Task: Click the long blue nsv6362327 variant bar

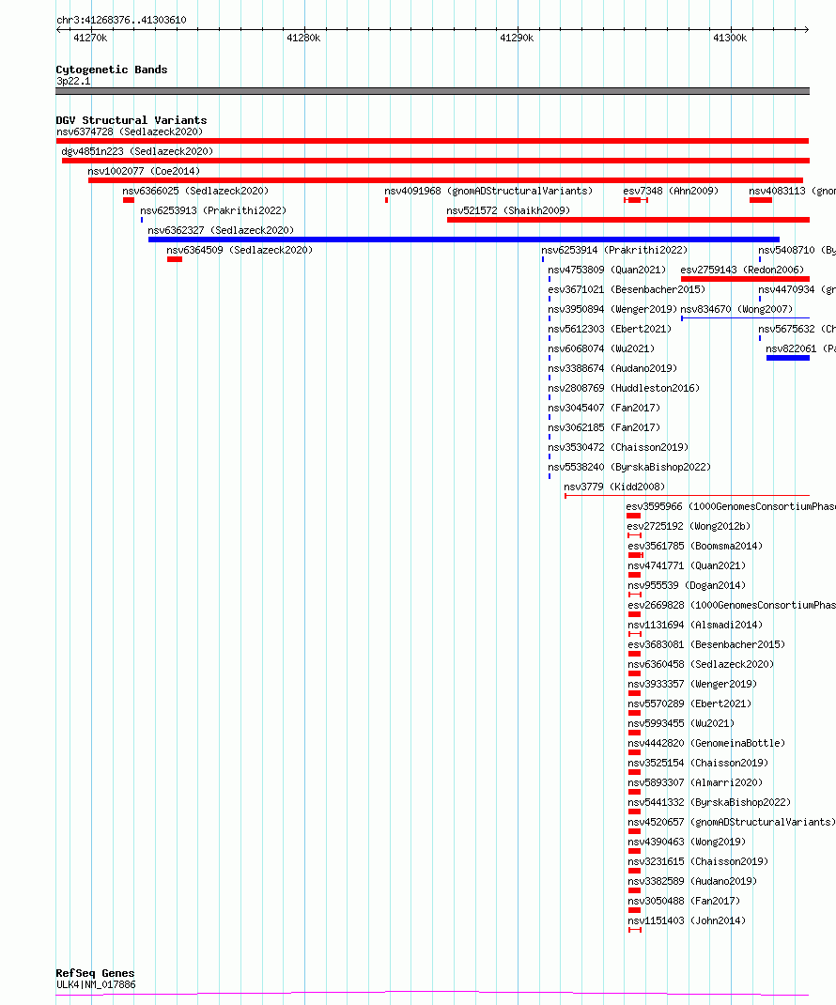Action: (463, 240)
